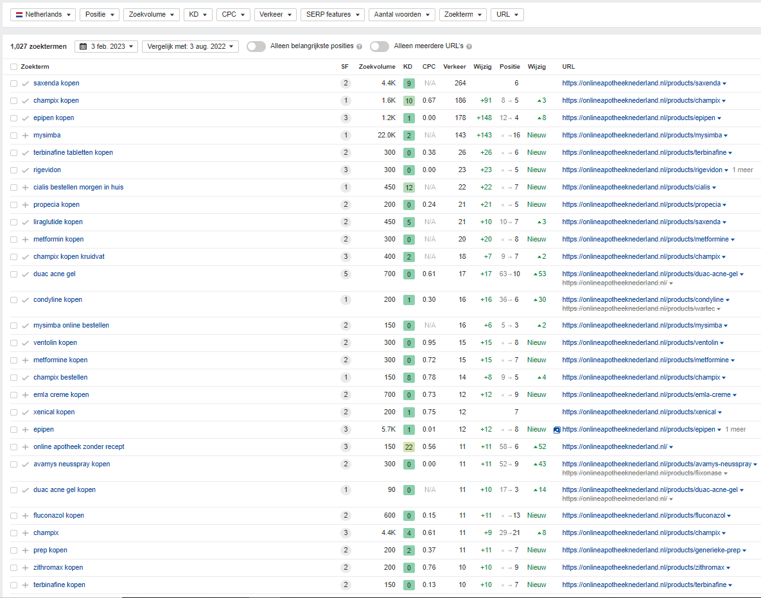Click the checkmark icon beside duac acne gel

(x=25, y=274)
